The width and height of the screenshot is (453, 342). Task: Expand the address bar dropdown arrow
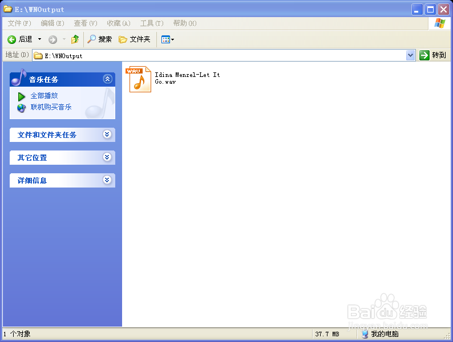[410, 55]
